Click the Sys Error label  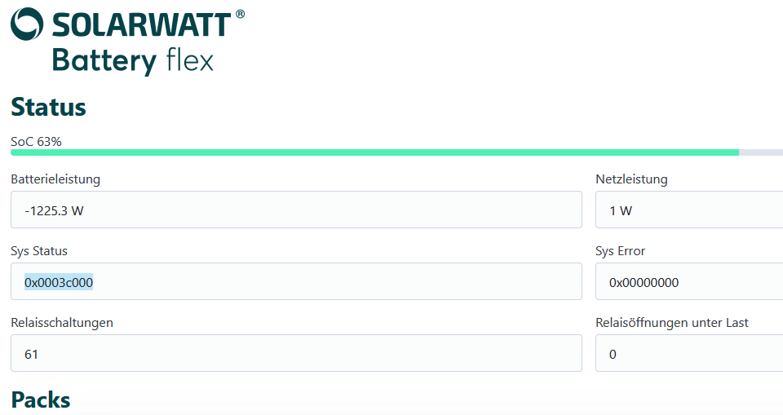pyautogui.click(x=621, y=250)
